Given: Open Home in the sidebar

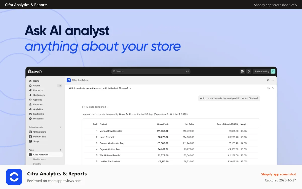Looking at the screenshot, I should pyautogui.click(x=36, y=81).
